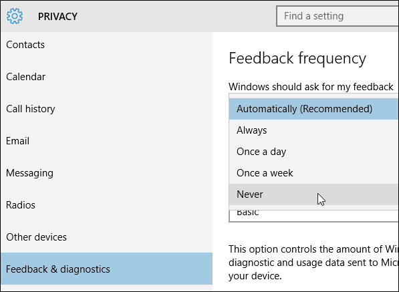The image size is (399, 292).
Task: Click the diagnostic data description text
Action: coord(313,263)
